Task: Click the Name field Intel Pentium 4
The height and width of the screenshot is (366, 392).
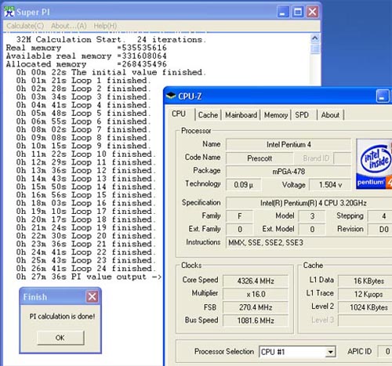Action: (289, 144)
